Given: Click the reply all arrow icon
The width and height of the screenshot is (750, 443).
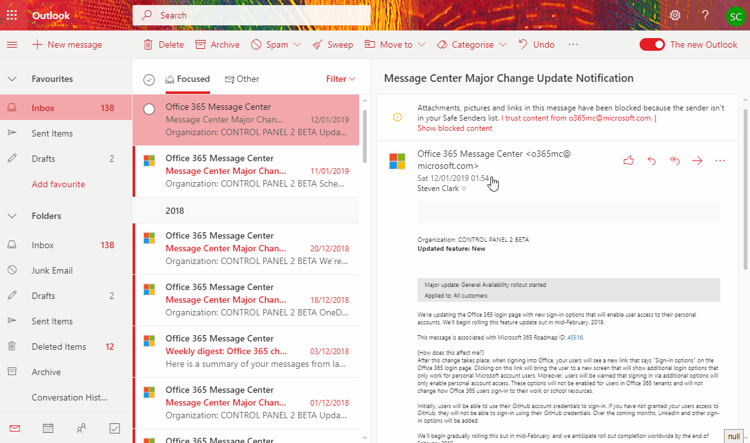Looking at the screenshot, I should point(674,161).
